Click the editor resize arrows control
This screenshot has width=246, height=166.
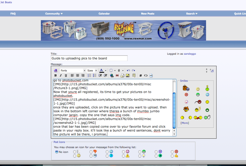pyautogui.click(x=207, y=70)
